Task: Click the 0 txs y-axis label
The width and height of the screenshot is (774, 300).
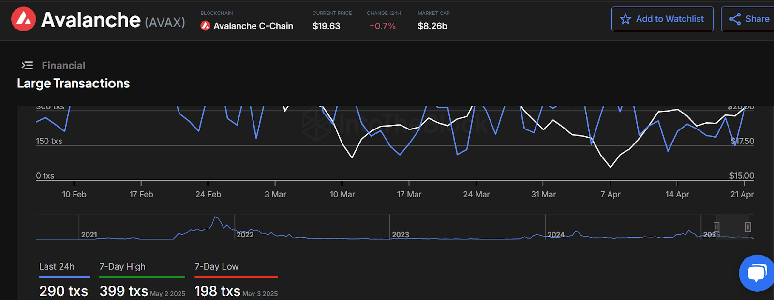Action: [45, 176]
